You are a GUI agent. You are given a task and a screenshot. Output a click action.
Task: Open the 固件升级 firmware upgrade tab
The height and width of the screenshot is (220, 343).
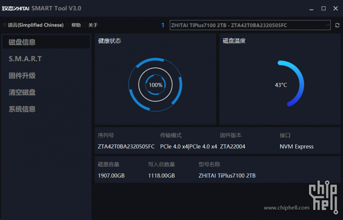coord(22,76)
